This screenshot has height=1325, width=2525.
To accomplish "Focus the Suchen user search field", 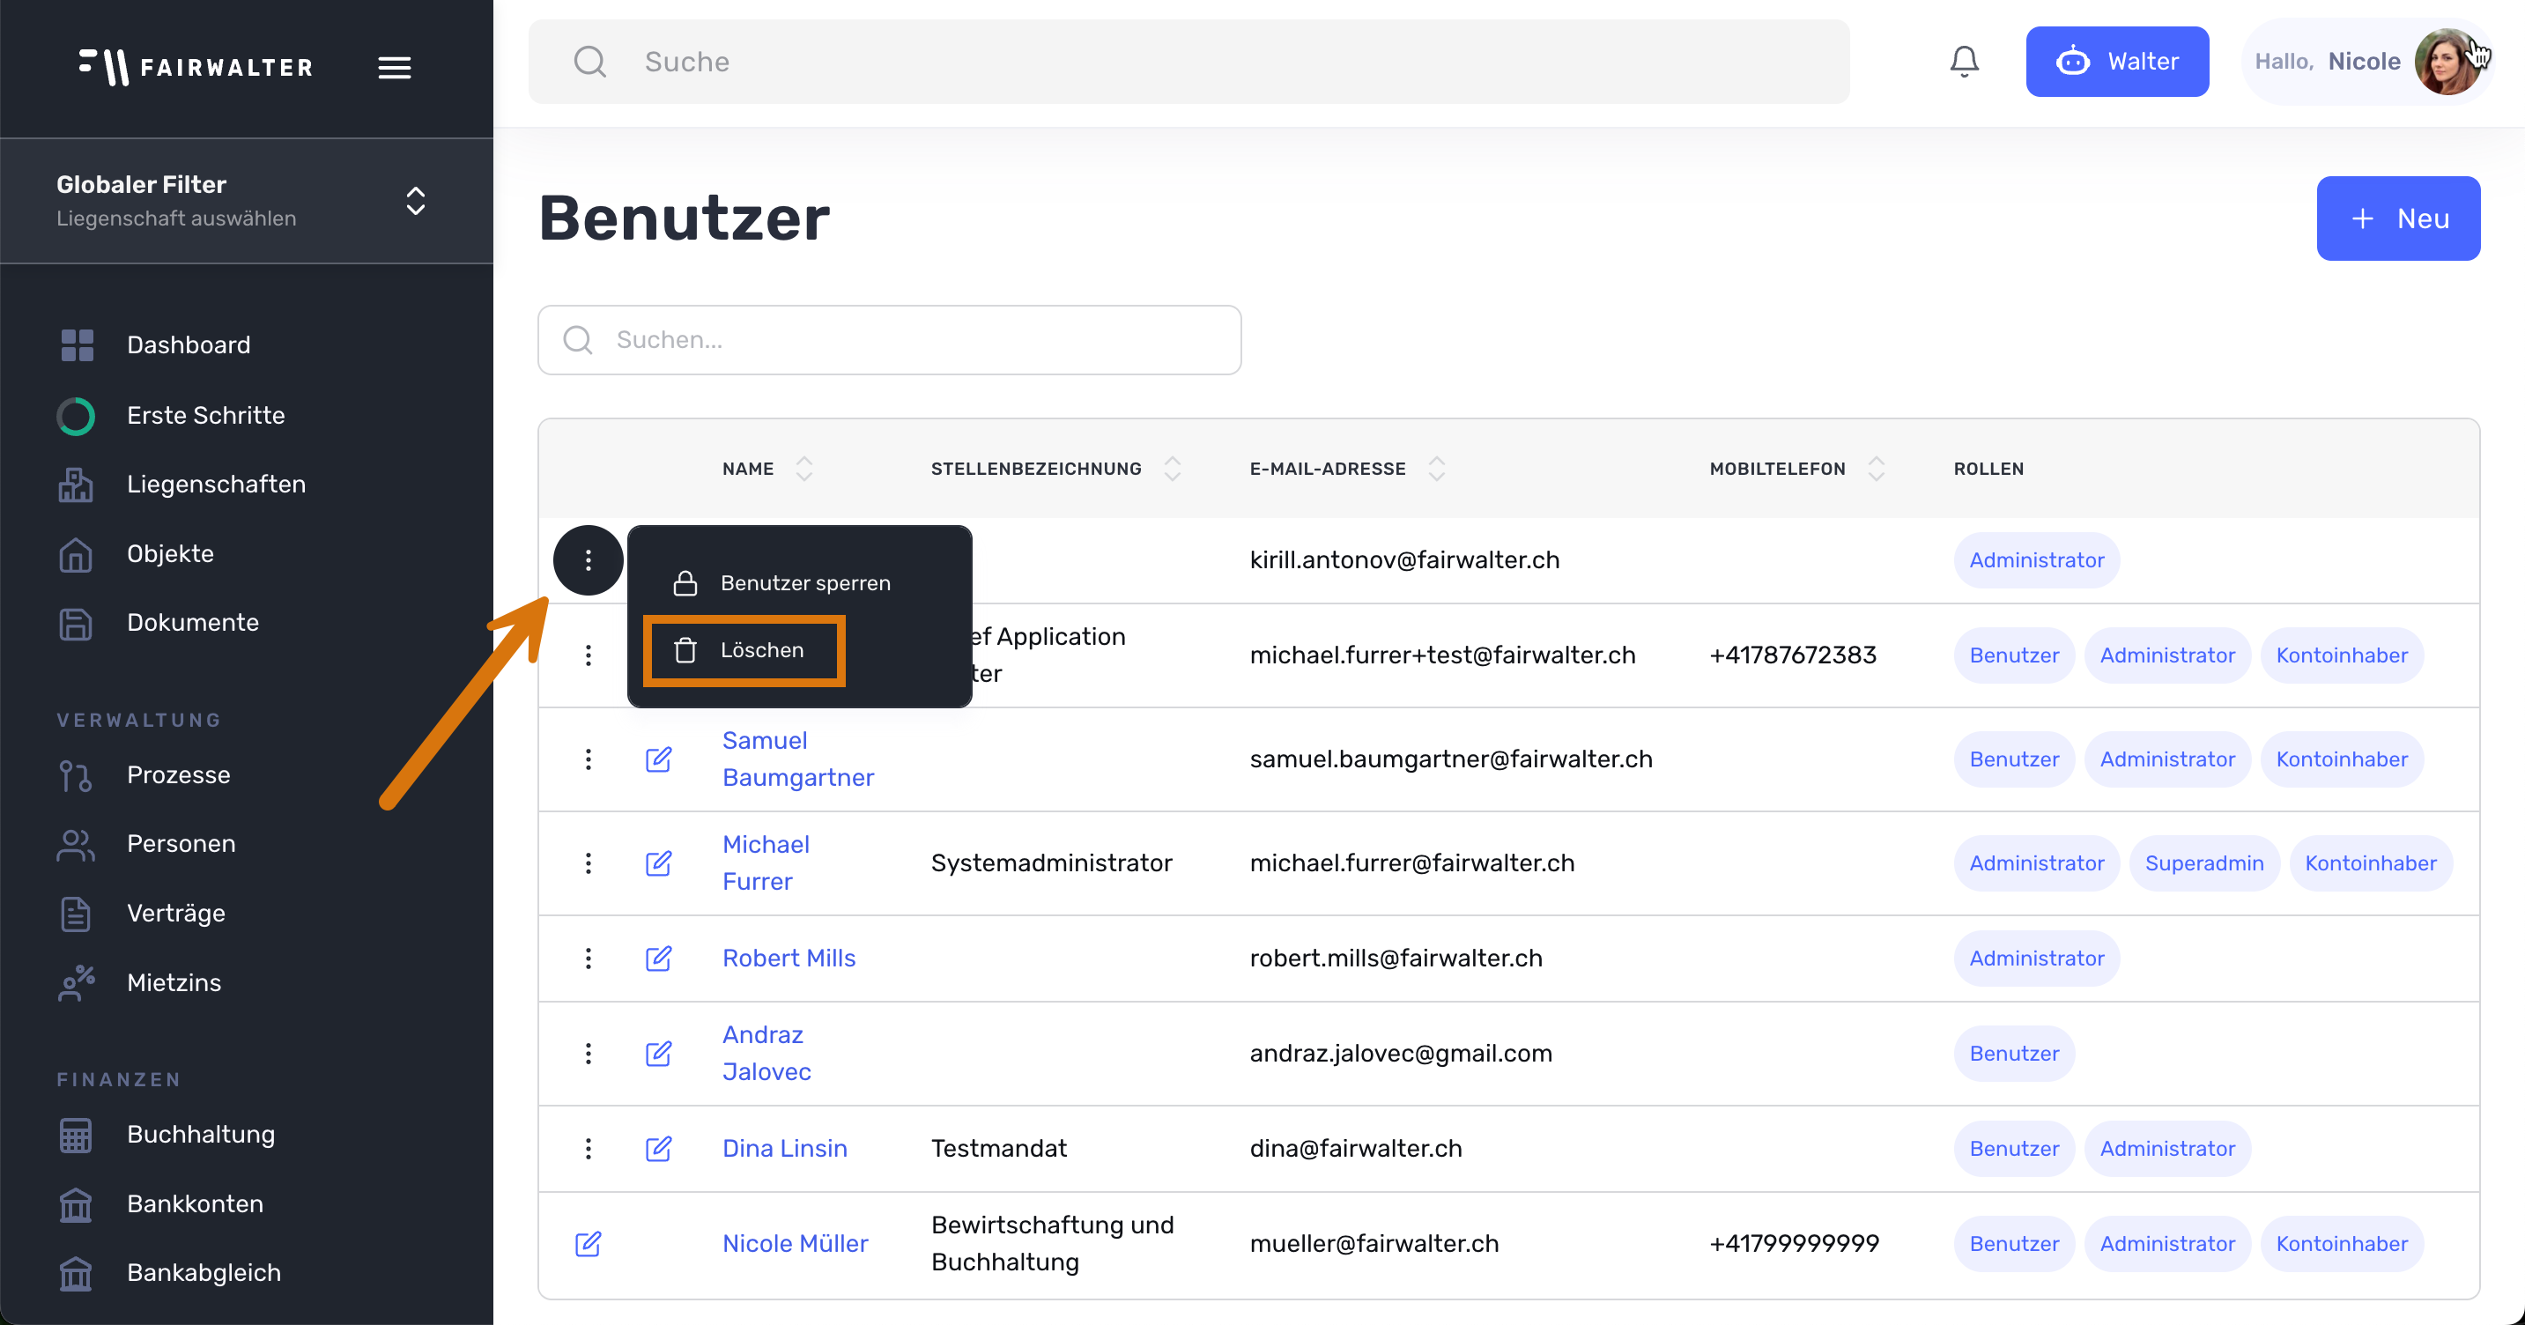I will coord(889,340).
